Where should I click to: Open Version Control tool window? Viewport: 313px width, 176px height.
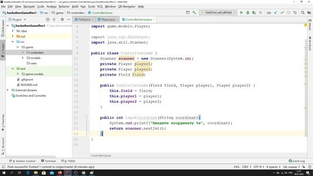tap(22, 161)
